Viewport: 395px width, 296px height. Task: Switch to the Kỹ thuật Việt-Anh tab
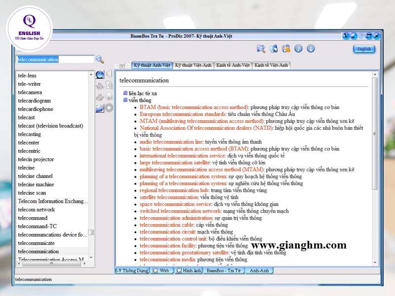(193, 66)
